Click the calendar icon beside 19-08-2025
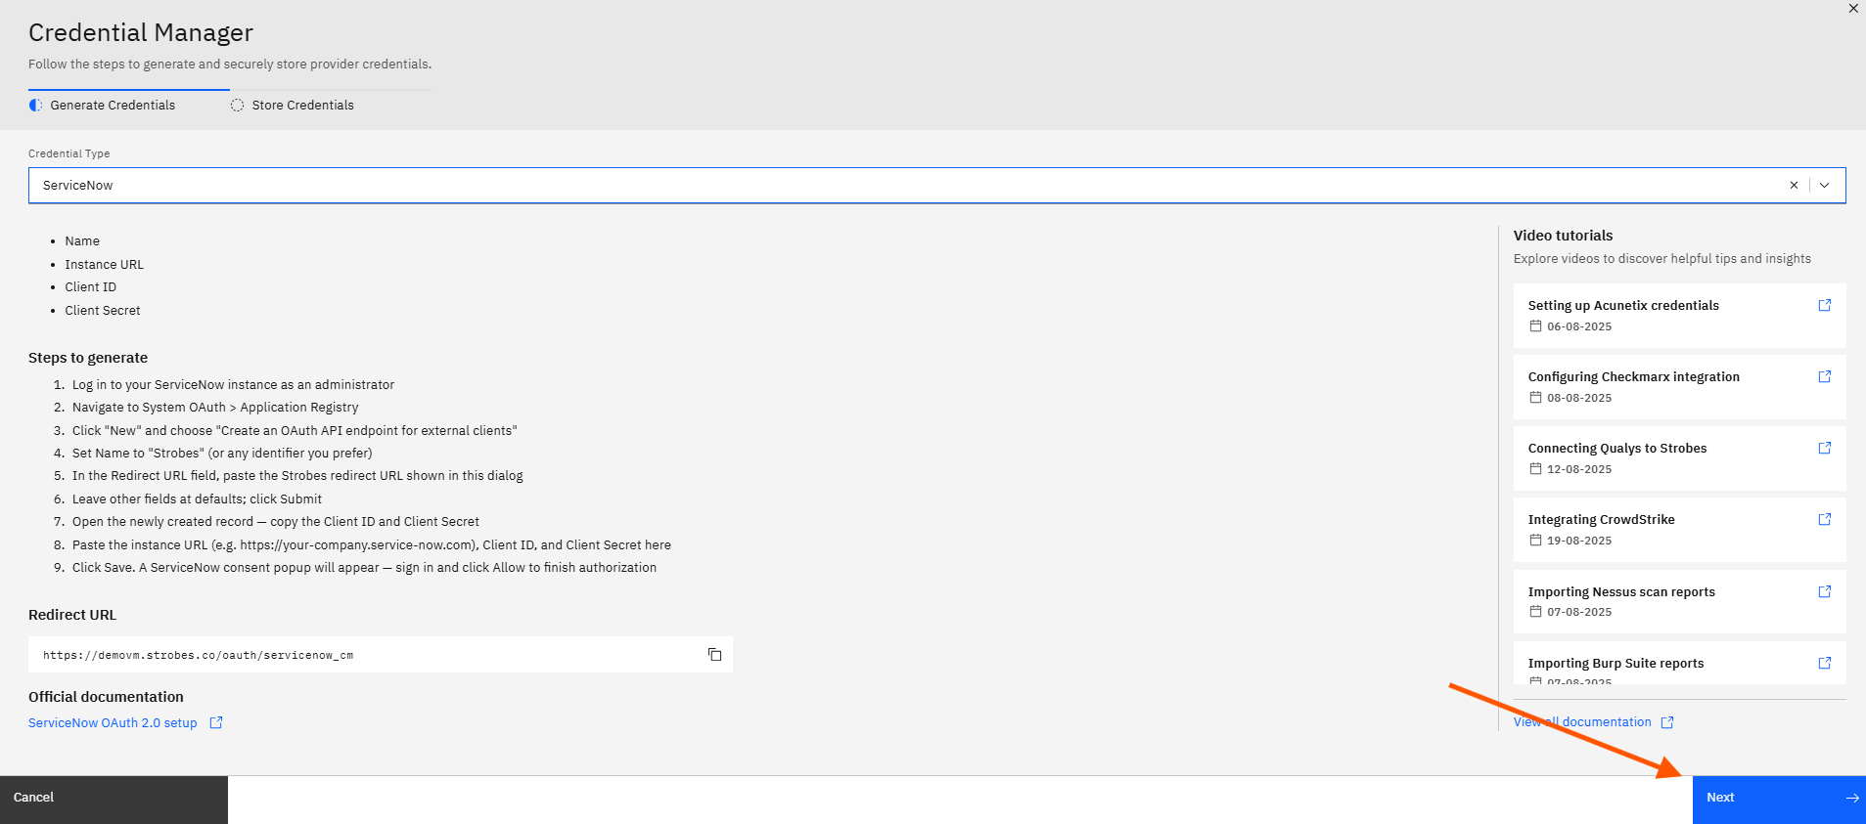The width and height of the screenshot is (1866, 824). pos(1535,541)
